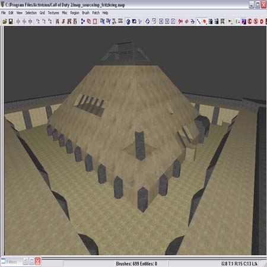267x267 pixels.
Task: Click the Rotate Z-axis toolbar icon
Action: coord(50,21)
